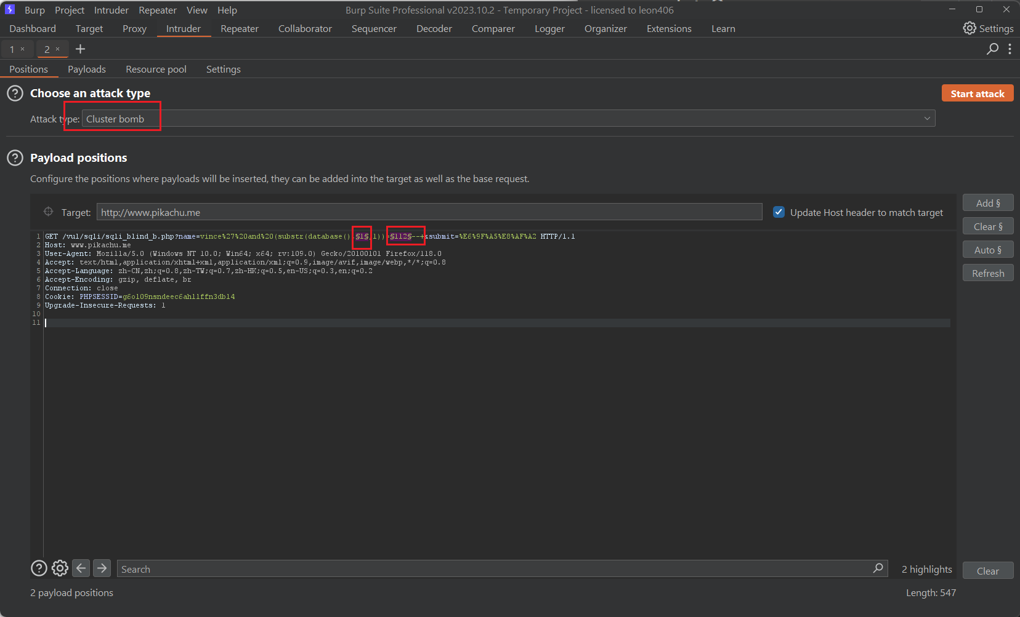Click the Clear § button

988,226
